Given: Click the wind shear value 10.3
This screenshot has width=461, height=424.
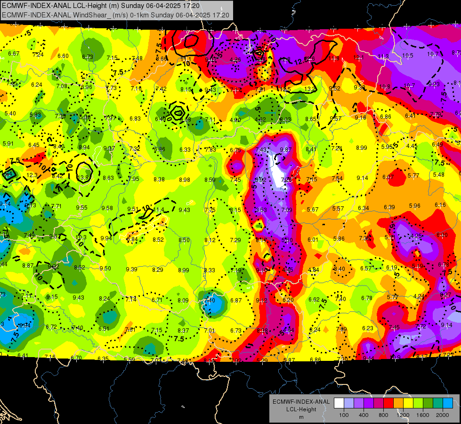Looking at the screenshot, I should coord(81,237).
